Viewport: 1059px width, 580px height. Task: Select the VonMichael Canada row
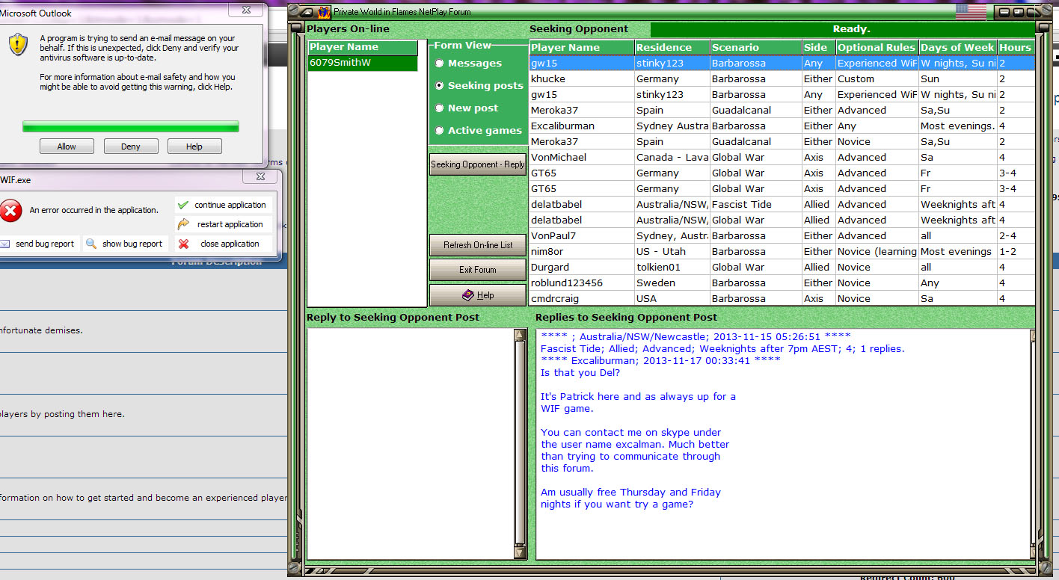[782, 158]
